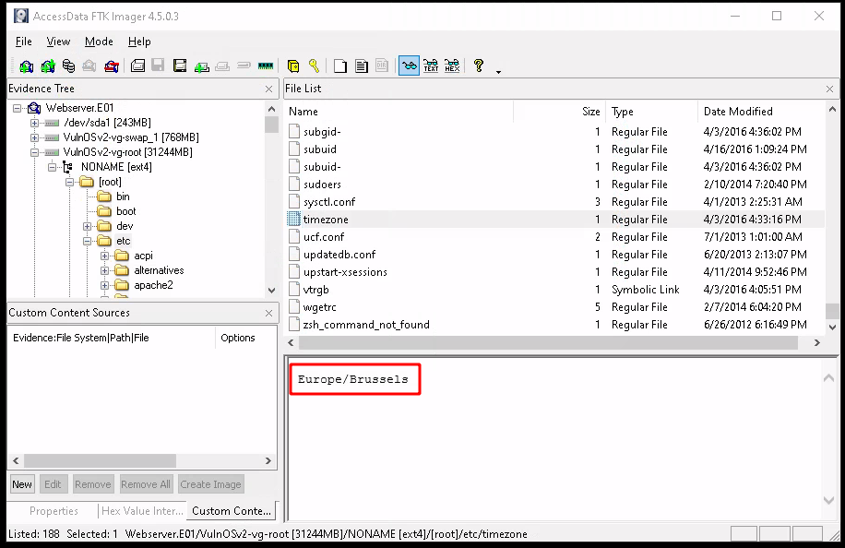The width and height of the screenshot is (845, 548).
Task: Click the Export Logical Image (AD1) icon
Action: pos(180,66)
